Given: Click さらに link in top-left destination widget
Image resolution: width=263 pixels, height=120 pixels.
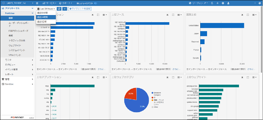Looking at the screenshot, I should (x=102, y=69).
